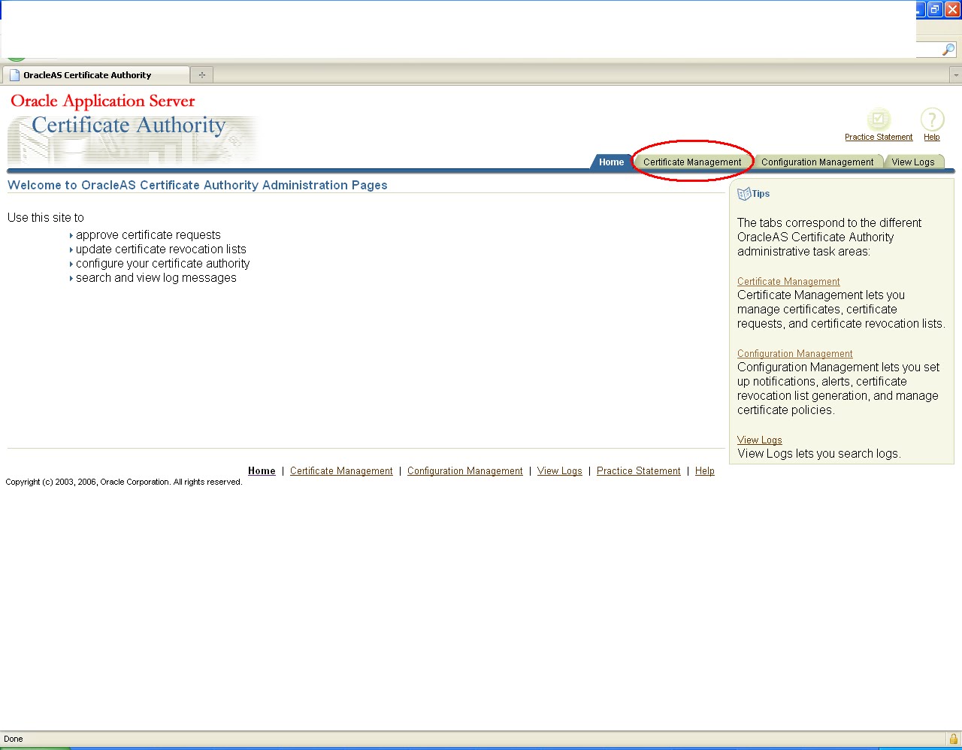Click the 'update certificate revocation lists' text
962x750 pixels.
pos(161,249)
